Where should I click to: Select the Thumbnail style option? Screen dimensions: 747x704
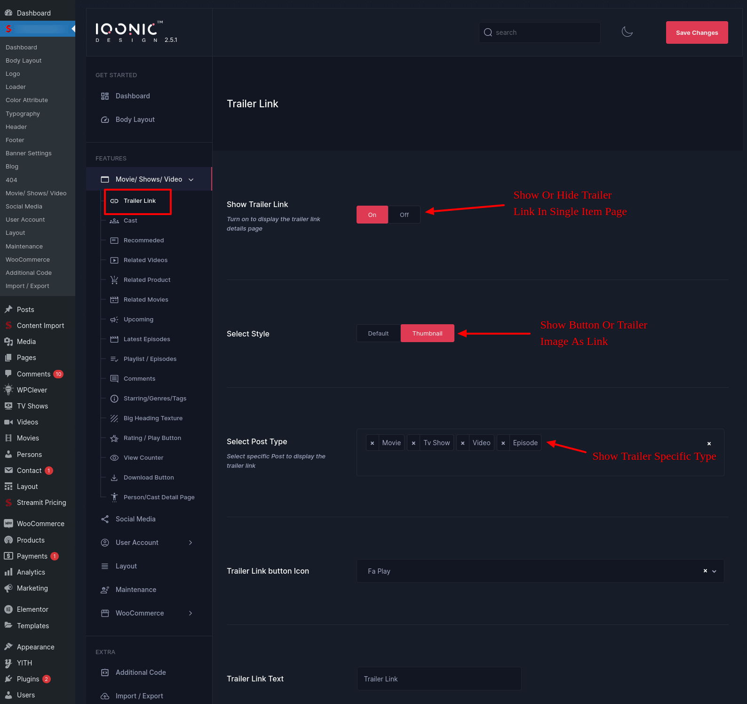click(x=427, y=333)
